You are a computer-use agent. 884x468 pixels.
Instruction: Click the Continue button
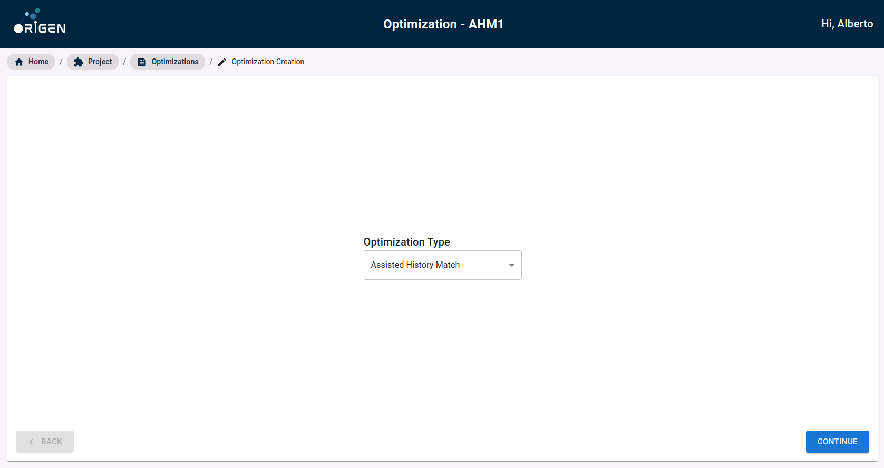[x=837, y=442]
